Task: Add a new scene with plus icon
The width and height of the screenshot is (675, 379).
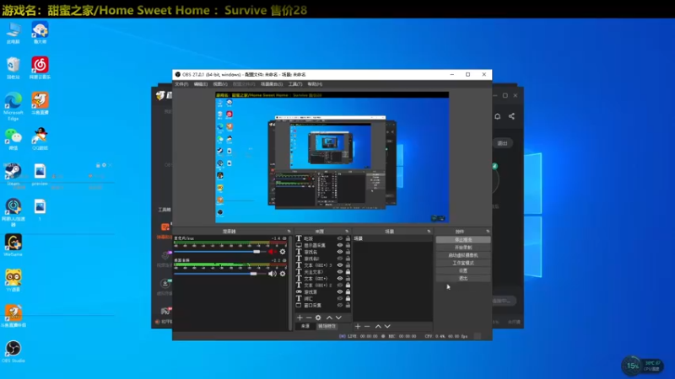Action: [x=358, y=327]
